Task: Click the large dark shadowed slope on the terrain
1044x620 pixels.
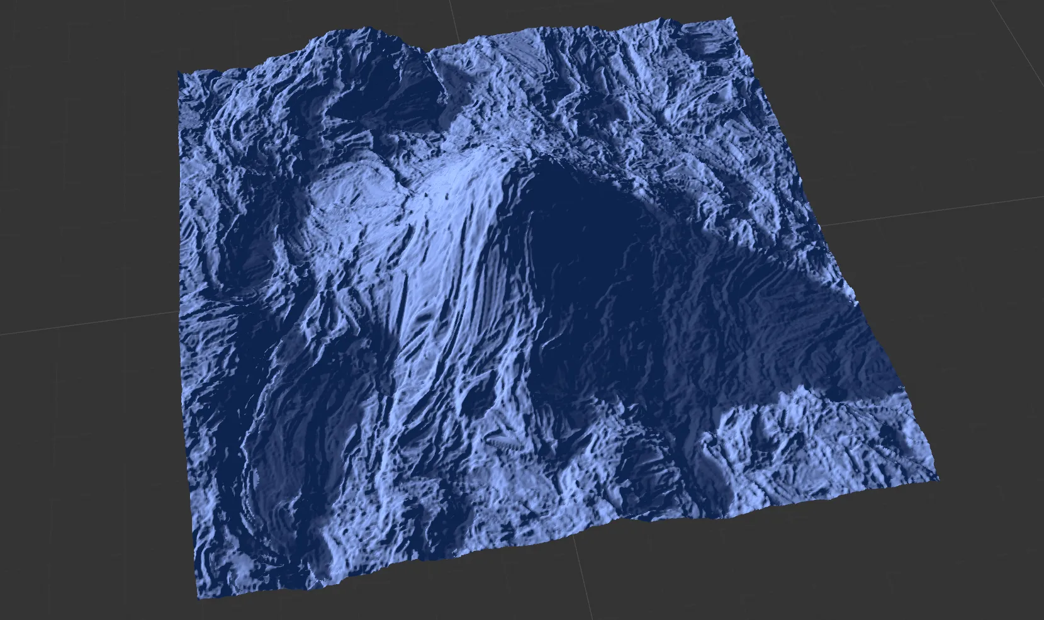Action: pos(585,252)
